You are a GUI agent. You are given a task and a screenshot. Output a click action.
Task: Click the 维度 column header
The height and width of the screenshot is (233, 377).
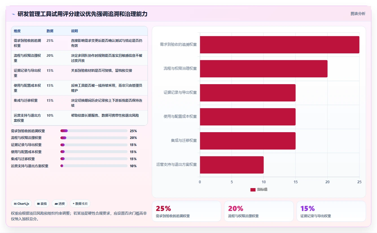(x=17, y=31)
